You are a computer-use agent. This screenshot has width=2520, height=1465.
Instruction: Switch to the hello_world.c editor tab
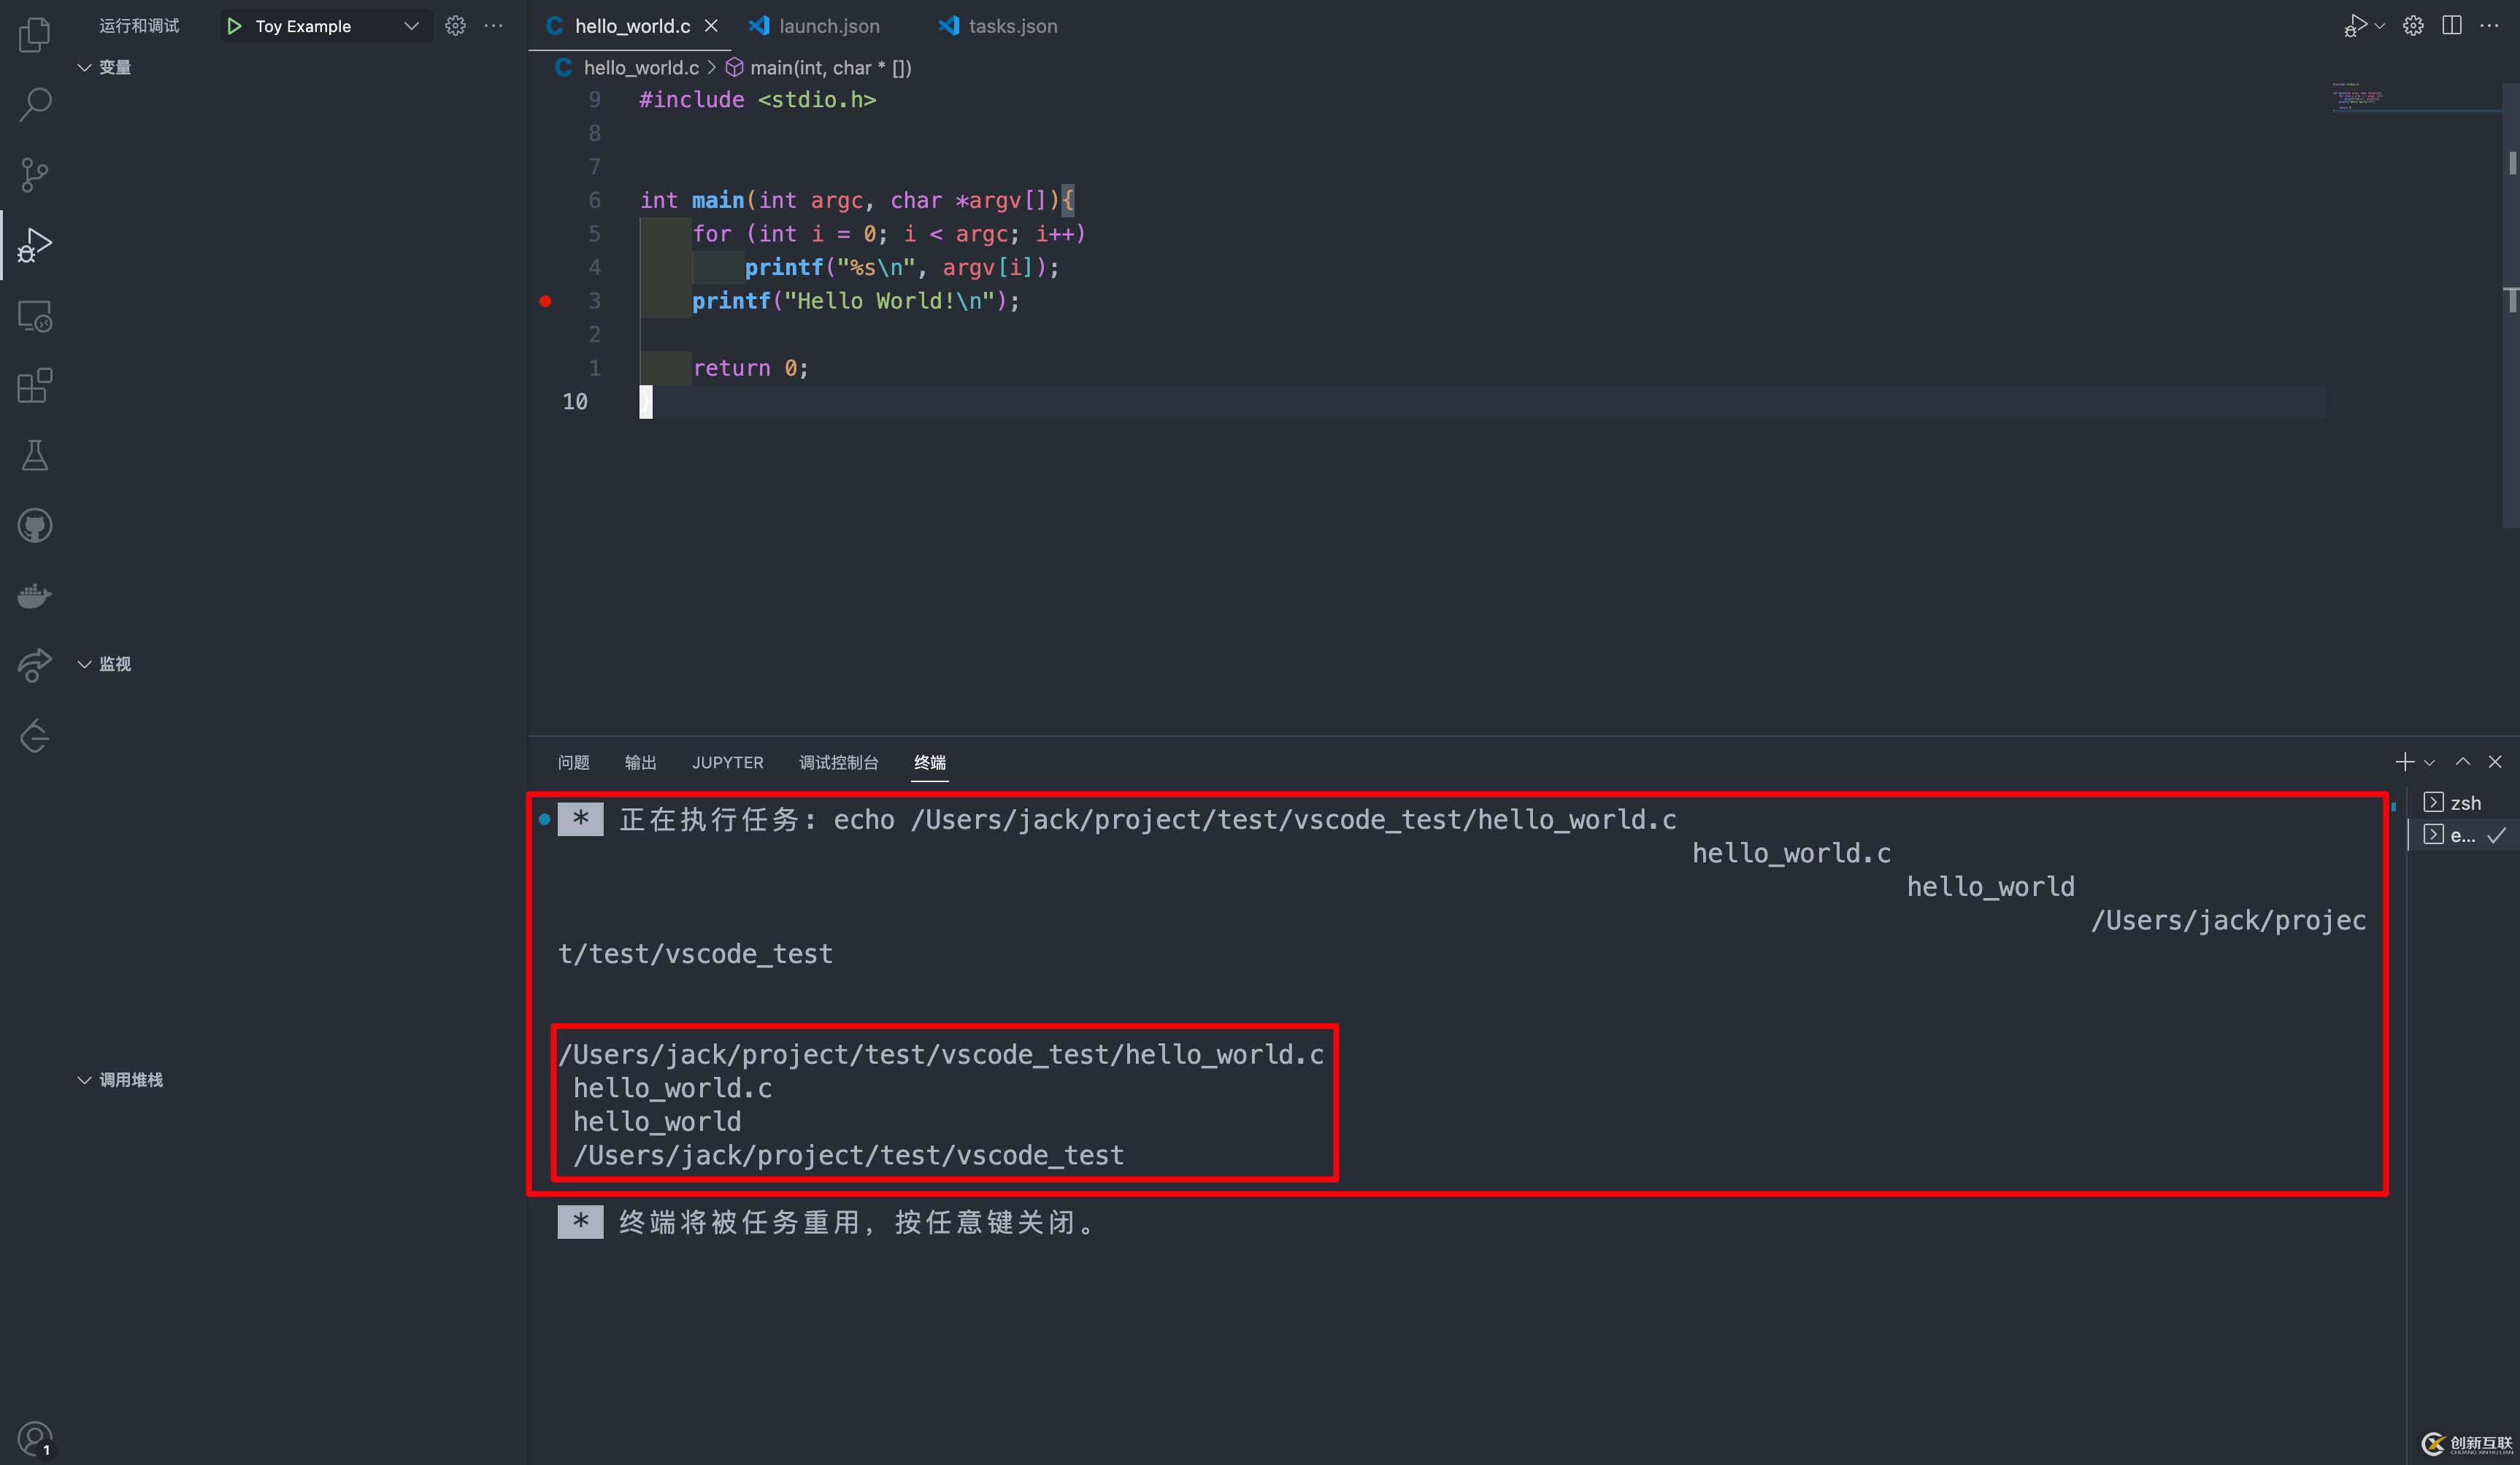point(630,26)
